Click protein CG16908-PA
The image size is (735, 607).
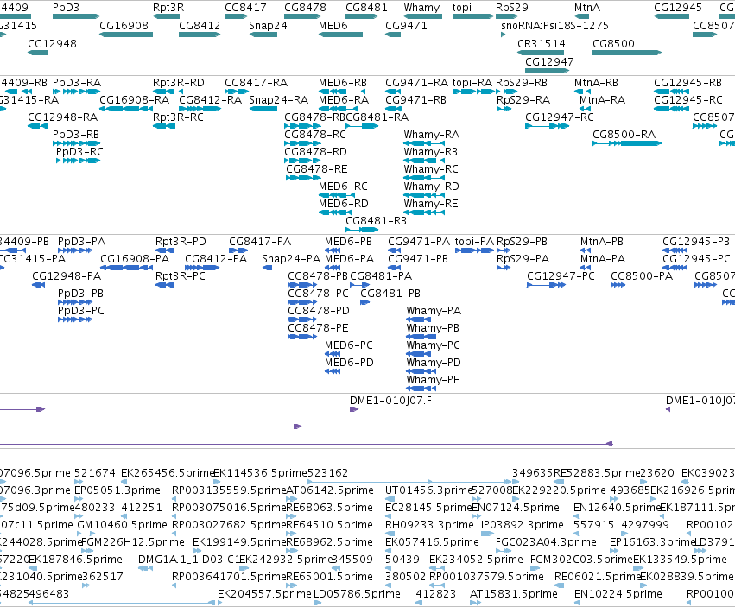tap(127, 268)
